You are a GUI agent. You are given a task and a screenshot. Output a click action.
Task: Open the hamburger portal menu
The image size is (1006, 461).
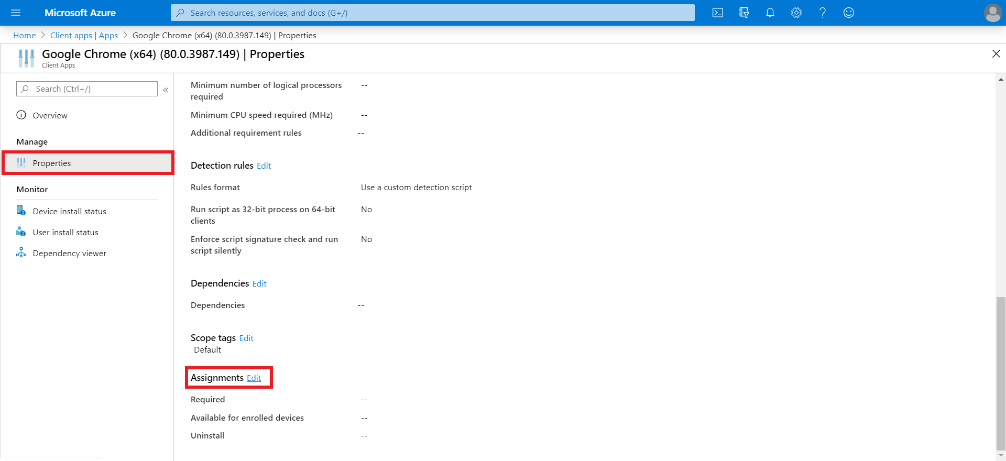16,13
